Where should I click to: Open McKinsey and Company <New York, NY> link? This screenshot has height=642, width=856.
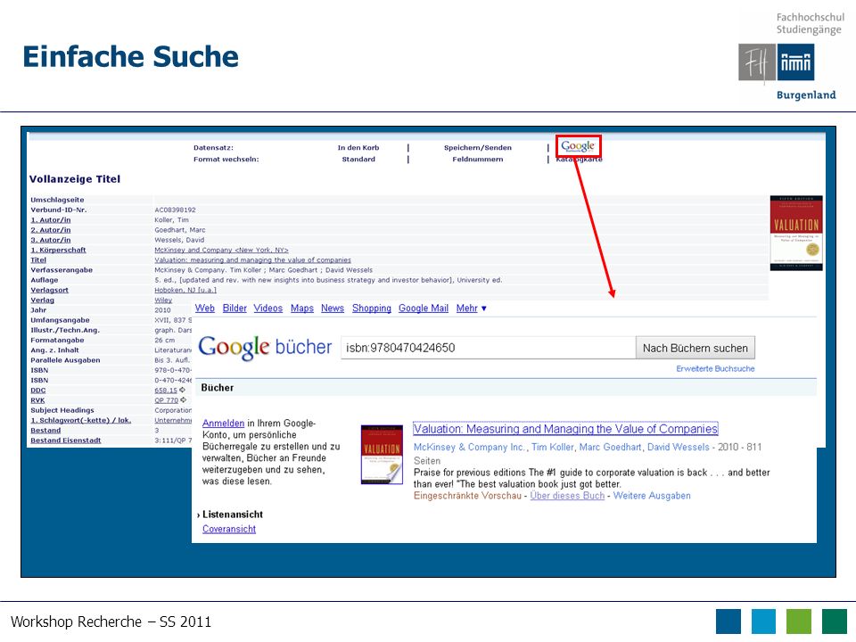pos(221,250)
